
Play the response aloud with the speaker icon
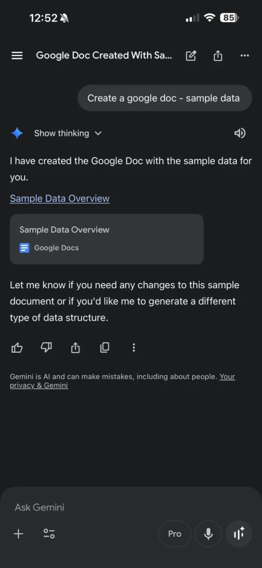[x=240, y=133]
